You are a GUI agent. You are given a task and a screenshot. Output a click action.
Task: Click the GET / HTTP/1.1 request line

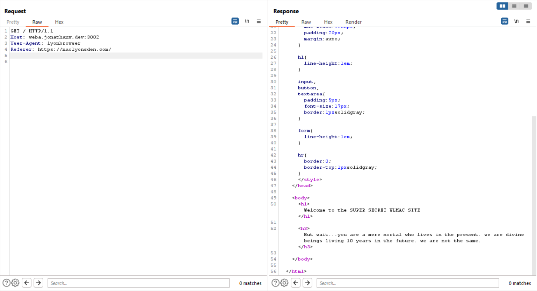[x=32, y=31]
